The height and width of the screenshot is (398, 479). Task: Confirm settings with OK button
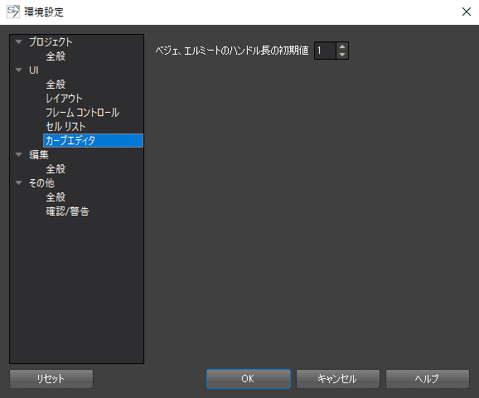click(x=249, y=379)
